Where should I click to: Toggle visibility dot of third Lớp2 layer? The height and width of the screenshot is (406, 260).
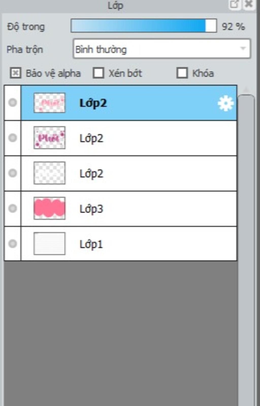click(x=12, y=173)
